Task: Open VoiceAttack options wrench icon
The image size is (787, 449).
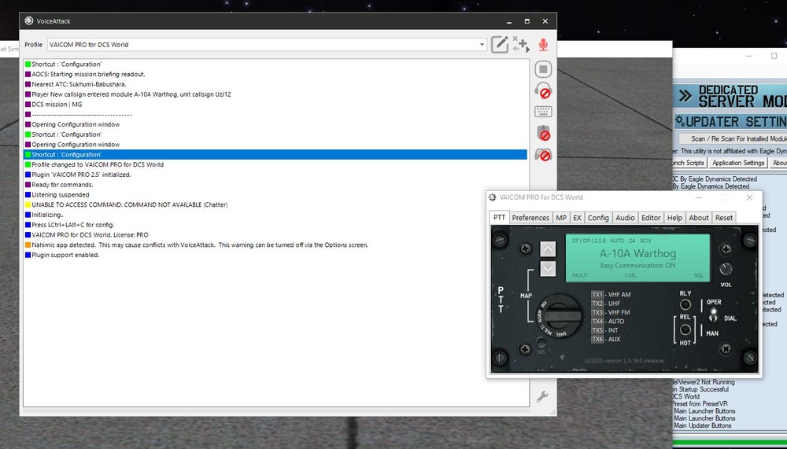Action: tap(542, 397)
